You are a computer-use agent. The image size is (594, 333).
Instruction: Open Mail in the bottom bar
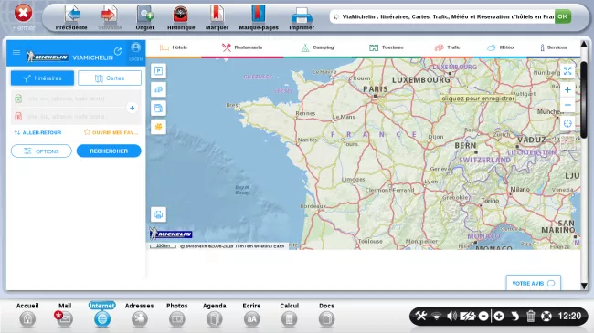click(64, 315)
